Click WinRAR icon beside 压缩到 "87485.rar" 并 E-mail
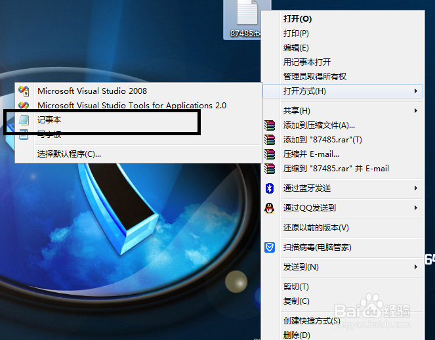 (270, 169)
